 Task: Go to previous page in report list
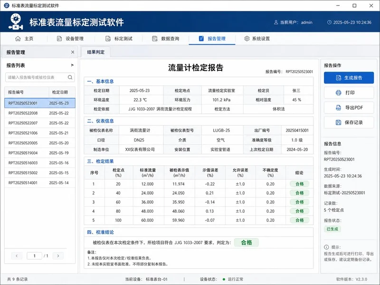pos(17,256)
